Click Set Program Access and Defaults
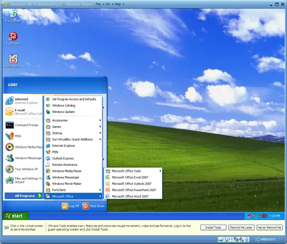Viewport: 287px width, 244px height. pos(73,99)
